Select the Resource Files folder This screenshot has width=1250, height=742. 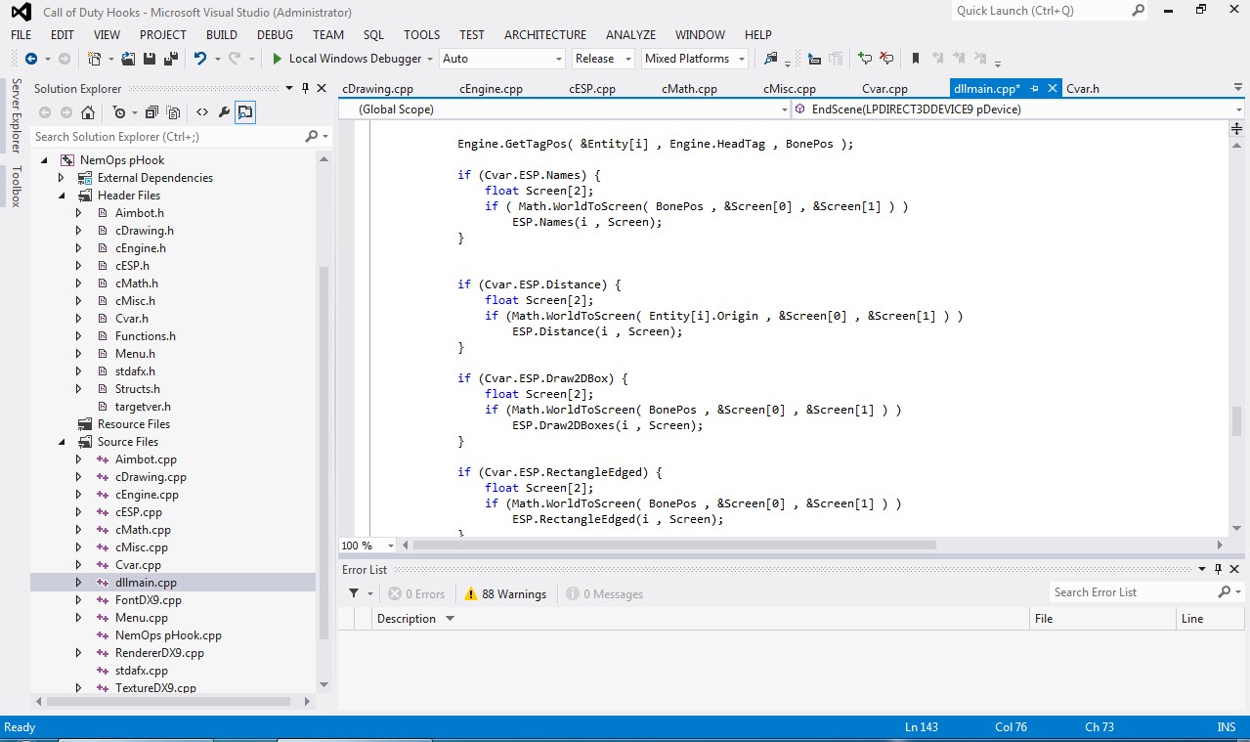[134, 424]
